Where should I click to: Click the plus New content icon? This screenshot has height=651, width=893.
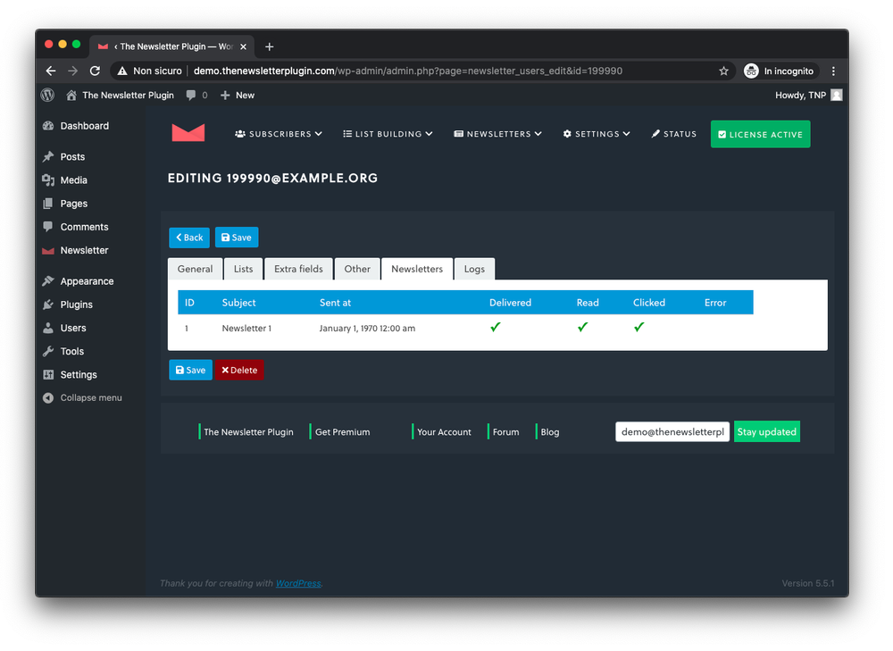(x=225, y=96)
